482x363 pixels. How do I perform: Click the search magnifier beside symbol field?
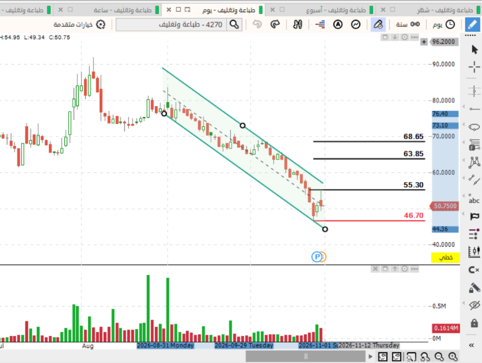pyautogui.click(x=234, y=24)
